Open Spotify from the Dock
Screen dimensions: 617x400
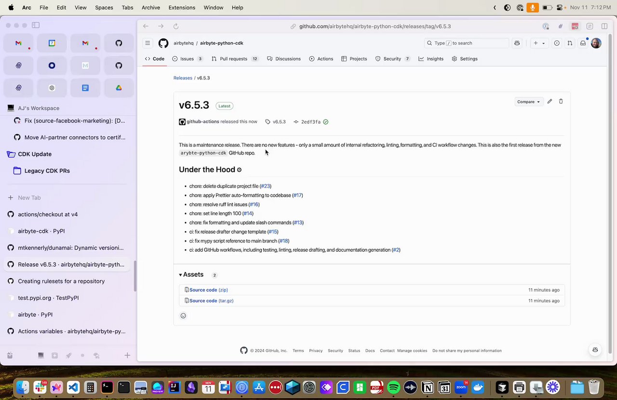point(394,387)
